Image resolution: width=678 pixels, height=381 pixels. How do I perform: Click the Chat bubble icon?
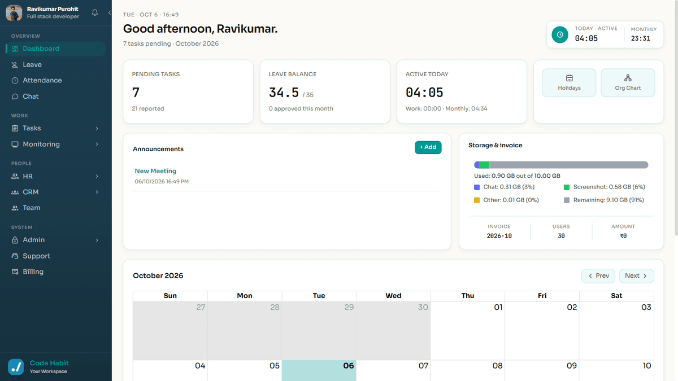(15, 97)
